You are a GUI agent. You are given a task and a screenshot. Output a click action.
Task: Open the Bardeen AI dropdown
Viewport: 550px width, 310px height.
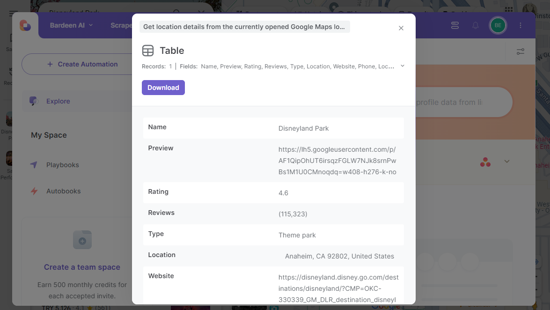pyautogui.click(x=71, y=25)
